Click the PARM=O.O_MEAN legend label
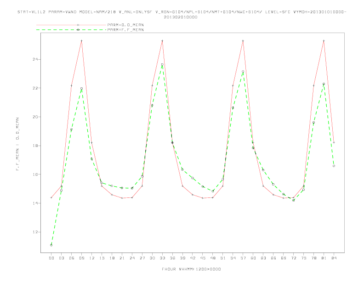364x281 pixels. [125, 25]
